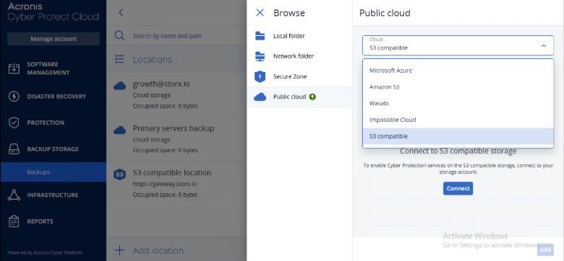Select Primary servers backup location row

176,138
